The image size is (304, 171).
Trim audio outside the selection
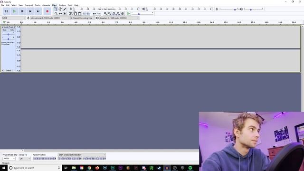click(84, 14)
